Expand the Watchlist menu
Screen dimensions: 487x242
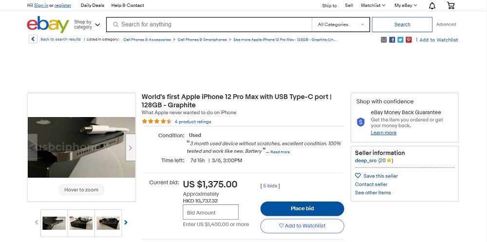tap(373, 5)
